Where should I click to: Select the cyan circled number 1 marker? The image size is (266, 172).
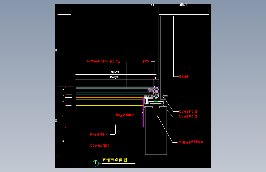tap(95, 163)
